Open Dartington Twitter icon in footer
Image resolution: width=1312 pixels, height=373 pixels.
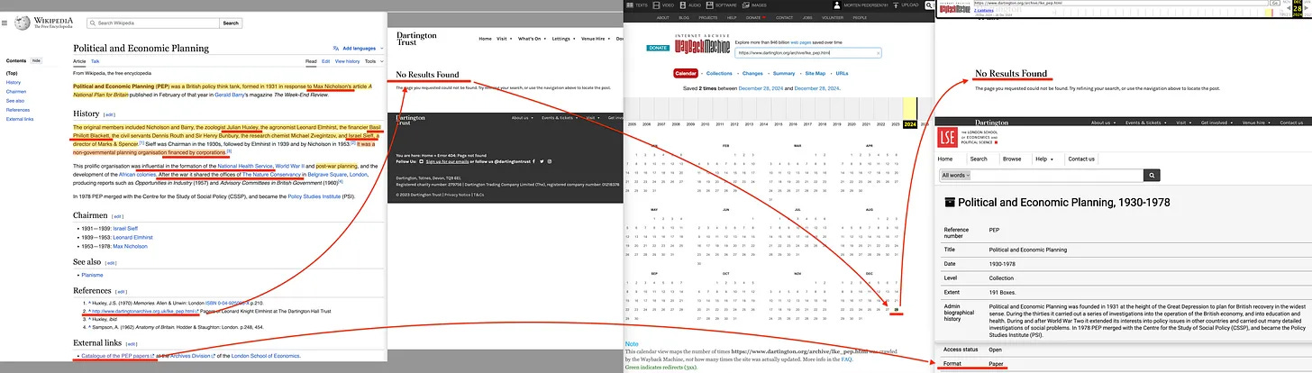coord(542,161)
